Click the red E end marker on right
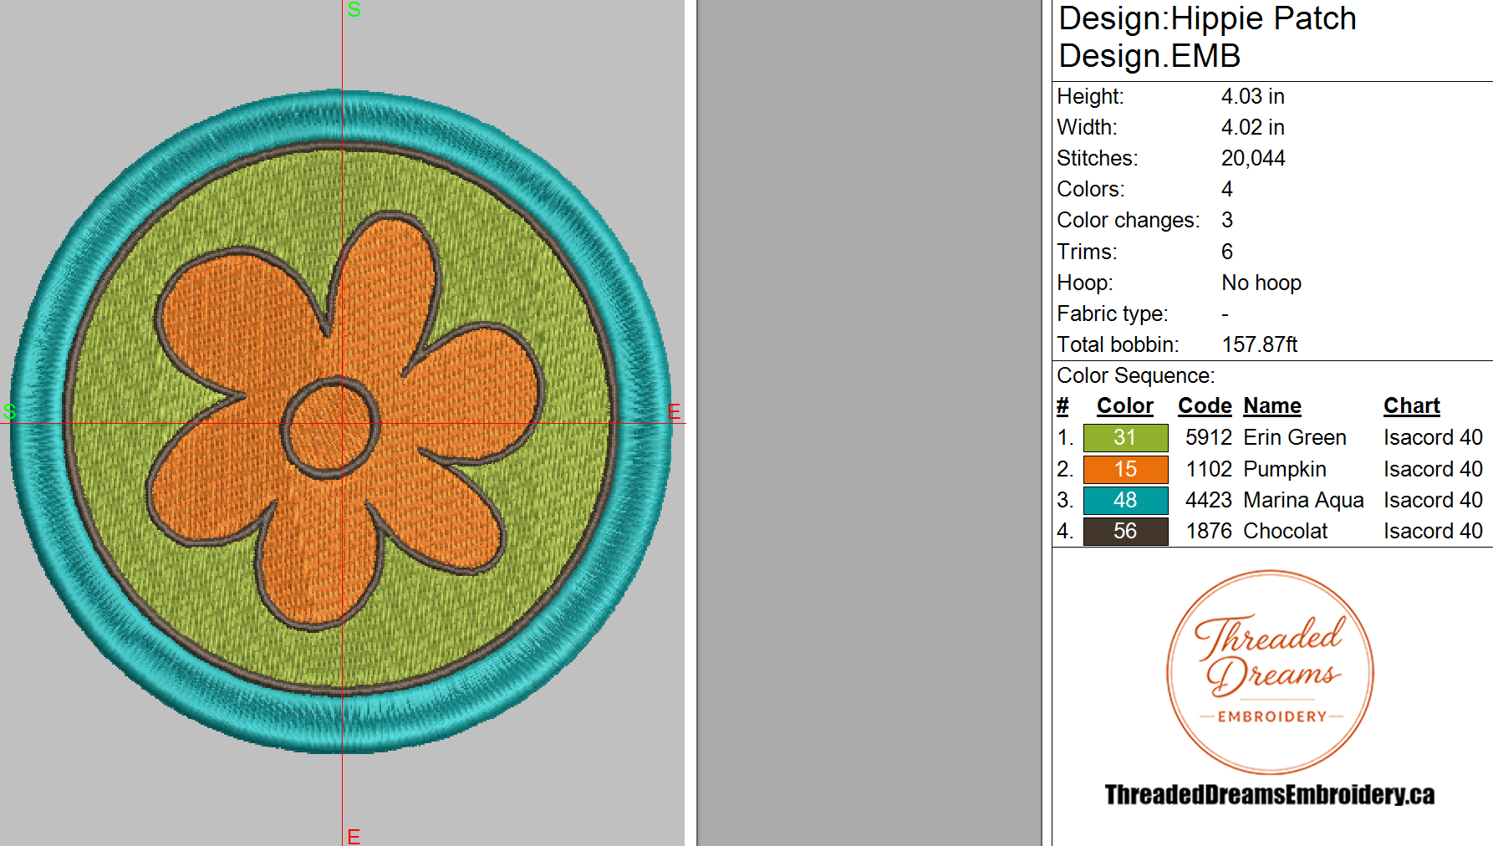This screenshot has height=846, width=1493. 674,412
